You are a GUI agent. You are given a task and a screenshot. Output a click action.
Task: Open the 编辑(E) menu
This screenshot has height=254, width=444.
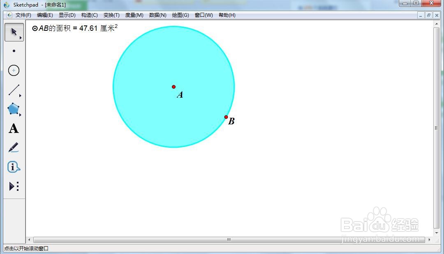[45, 15]
